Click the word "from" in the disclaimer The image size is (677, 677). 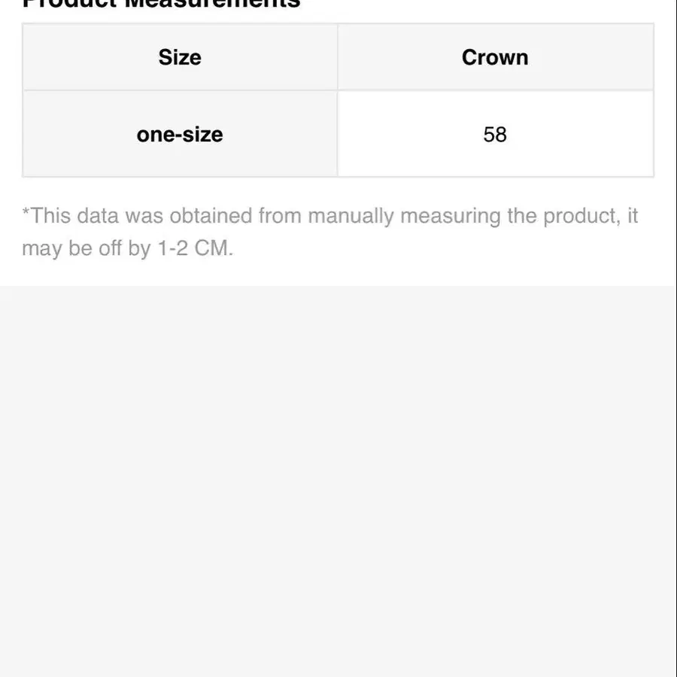pos(280,216)
